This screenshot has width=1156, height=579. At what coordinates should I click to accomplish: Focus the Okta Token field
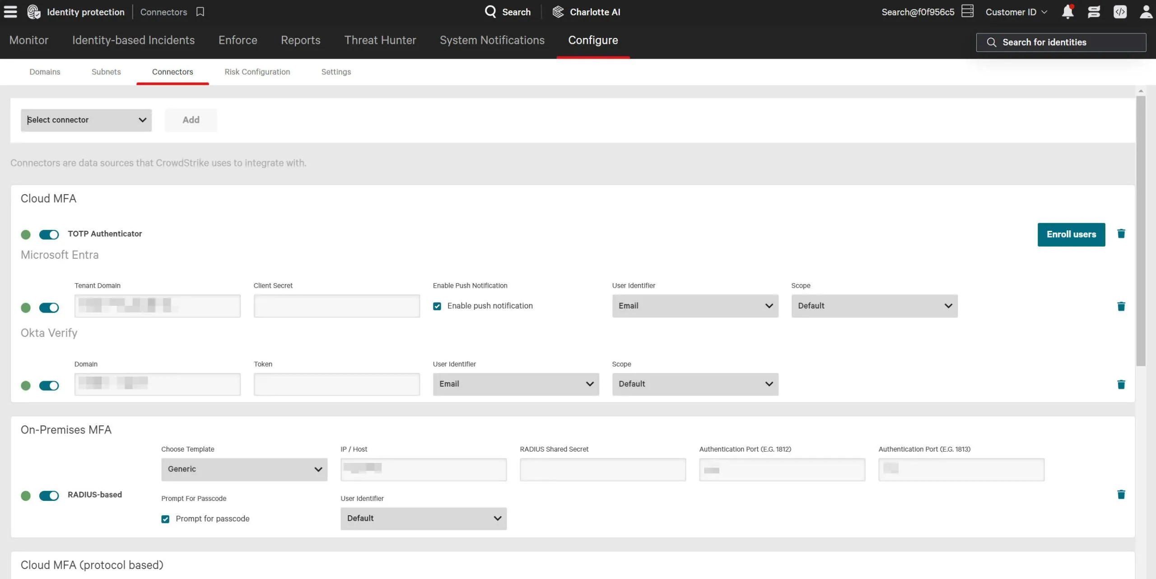[337, 384]
